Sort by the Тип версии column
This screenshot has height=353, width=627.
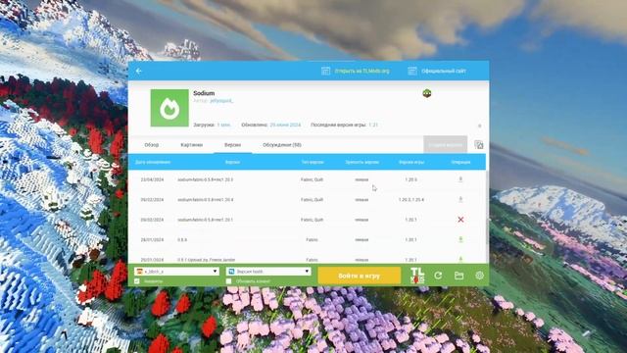313,162
